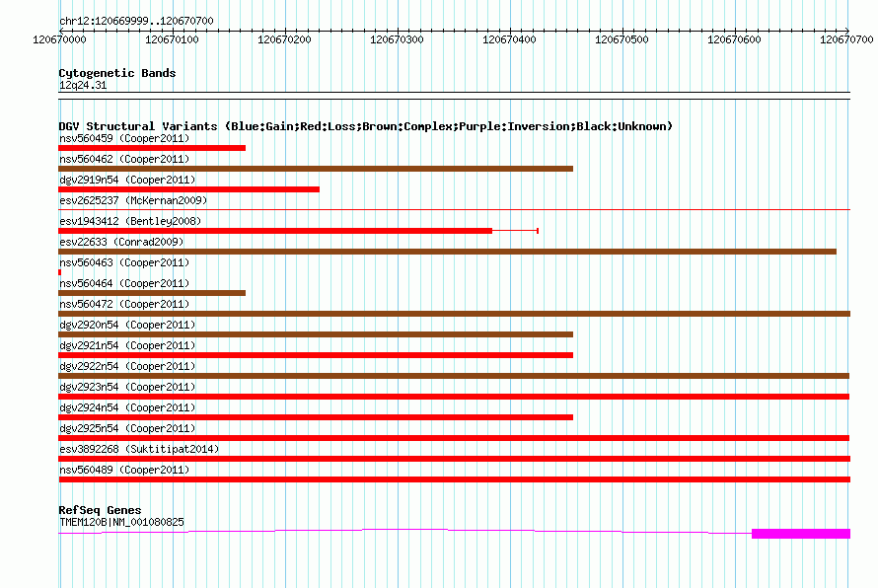This screenshot has height=588, width=878.
Task: Open dgv2919n54 (Cooper2011) variant entry
Action: (127, 180)
